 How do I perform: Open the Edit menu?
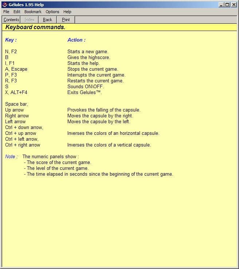point(17,12)
